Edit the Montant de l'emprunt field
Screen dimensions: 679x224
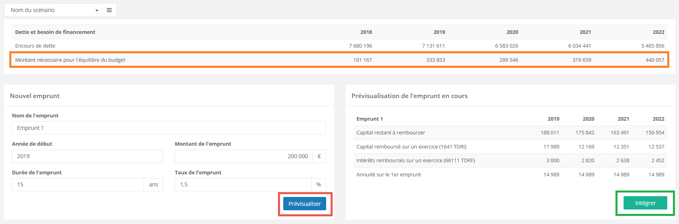pos(244,156)
